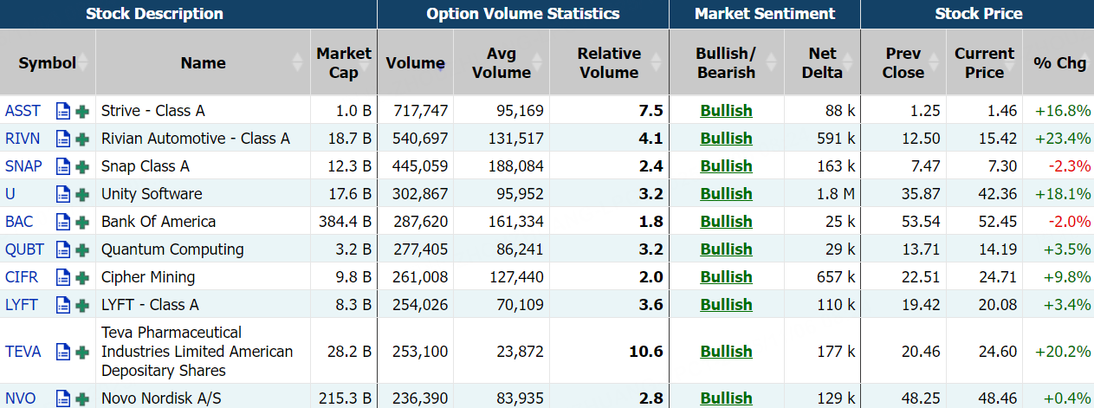
Task: Open the document icon beside TEVA
Action: [x=62, y=352]
